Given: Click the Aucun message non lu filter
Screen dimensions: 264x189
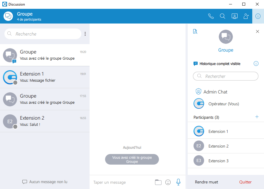Looking at the screenshot, I should [45, 182].
